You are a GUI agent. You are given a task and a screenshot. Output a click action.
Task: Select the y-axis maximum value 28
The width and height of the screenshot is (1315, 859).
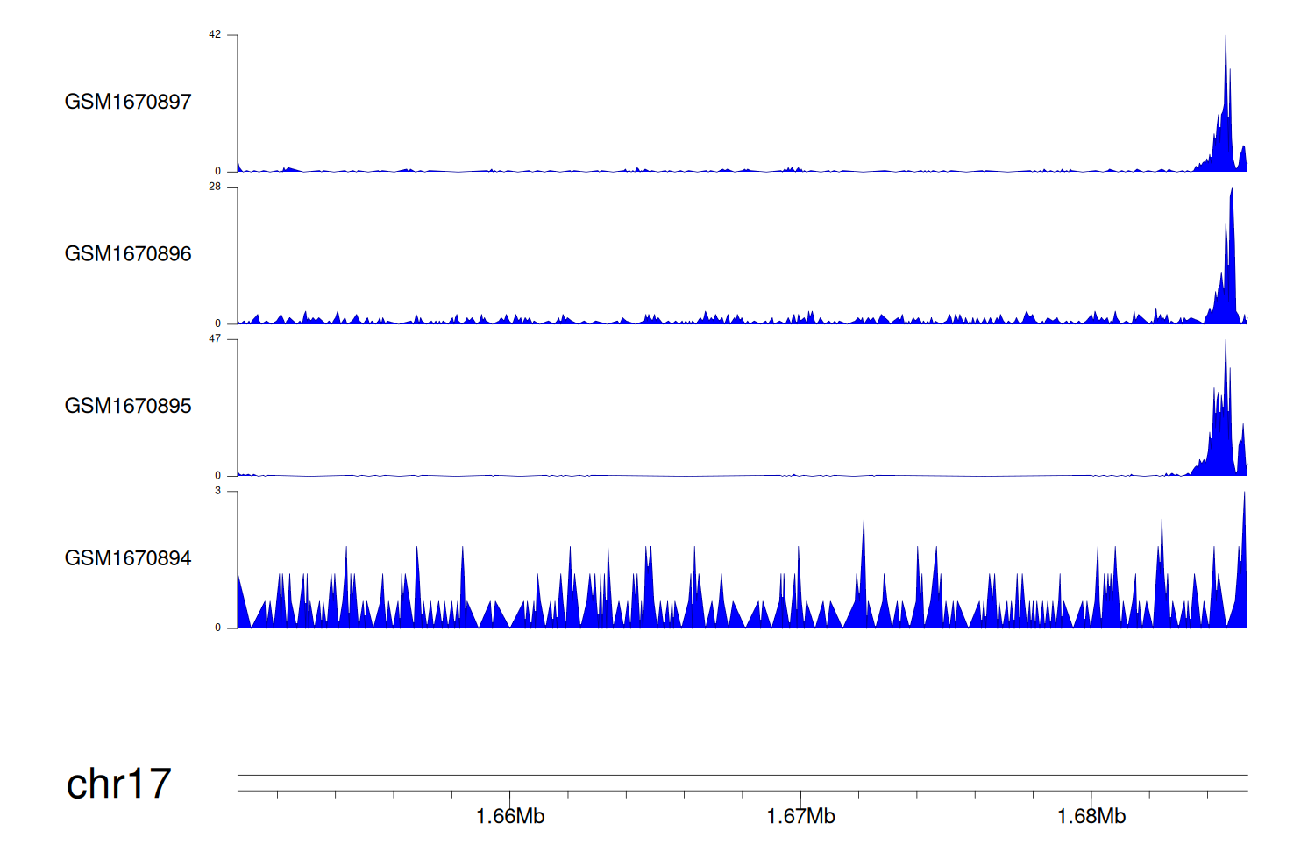tap(215, 187)
